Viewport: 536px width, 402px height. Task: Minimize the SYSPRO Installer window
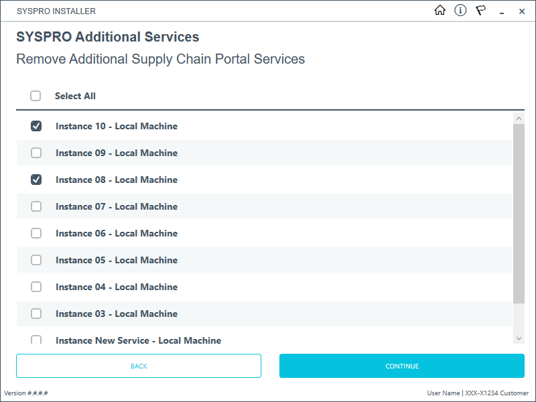pos(501,11)
